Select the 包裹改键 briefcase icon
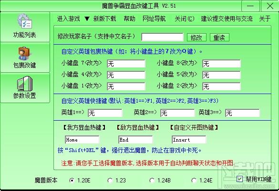The image size is (279, 191). [x=24, y=53]
